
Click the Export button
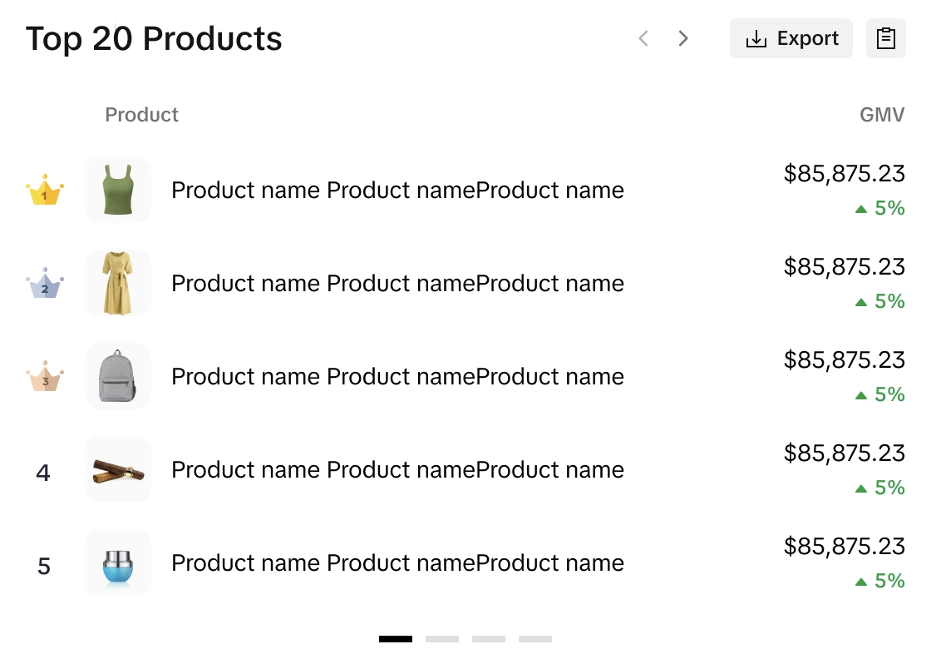(x=791, y=38)
